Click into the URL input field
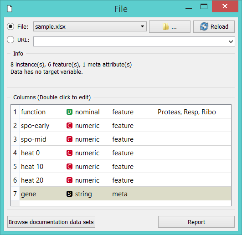This screenshot has width=242, height=235. pos(130,41)
